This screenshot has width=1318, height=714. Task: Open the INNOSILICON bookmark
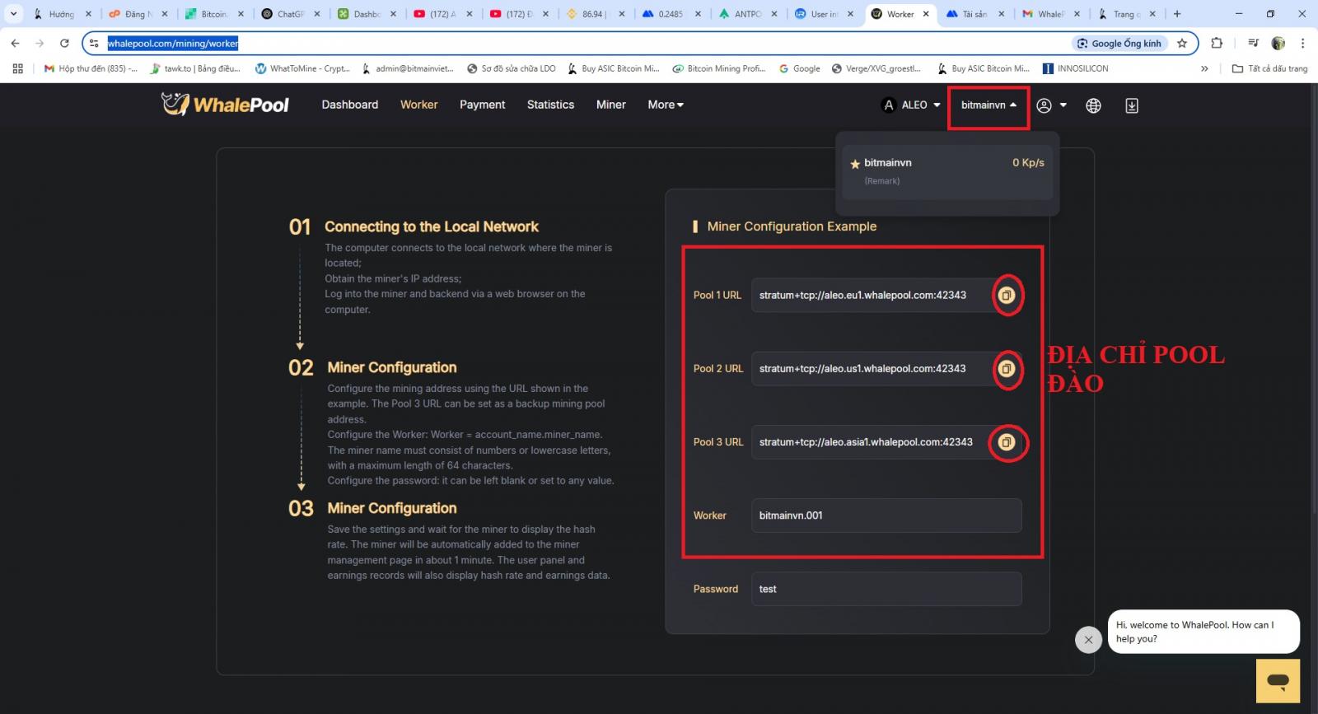tap(1076, 68)
